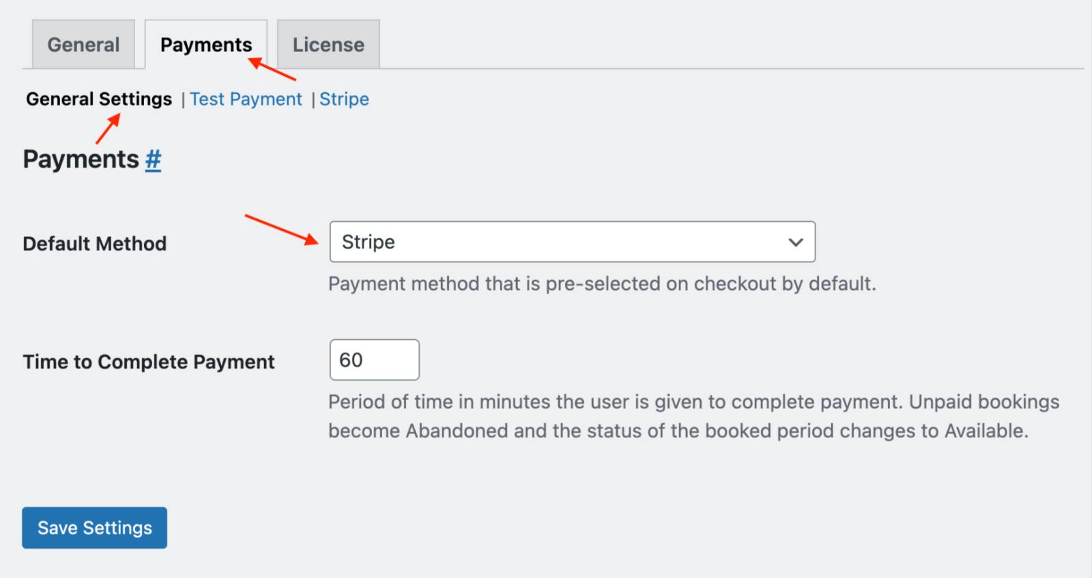Open the Default Method dropdown

pos(572,242)
